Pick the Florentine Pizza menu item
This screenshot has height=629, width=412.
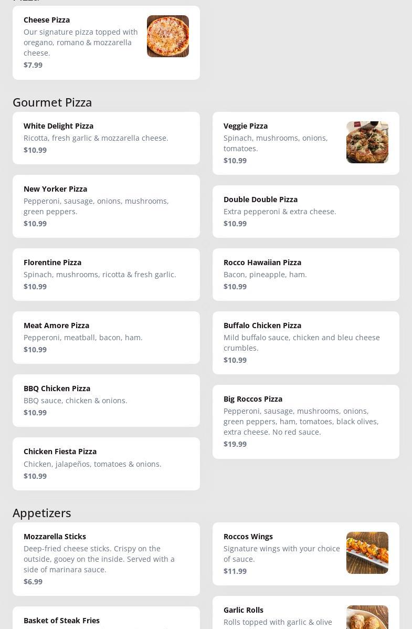pos(106,275)
